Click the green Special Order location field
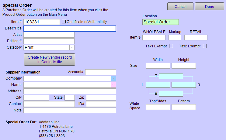This screenshot has width=226, height=140. [160, 22]
